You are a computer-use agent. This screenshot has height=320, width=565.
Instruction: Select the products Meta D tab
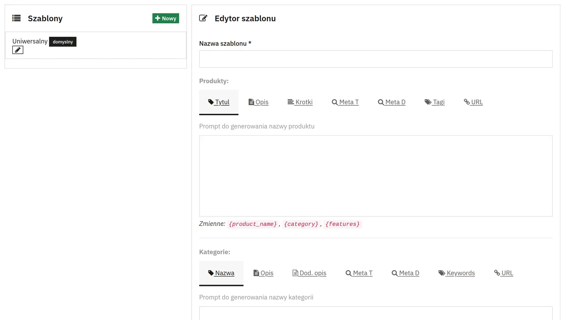392,102
